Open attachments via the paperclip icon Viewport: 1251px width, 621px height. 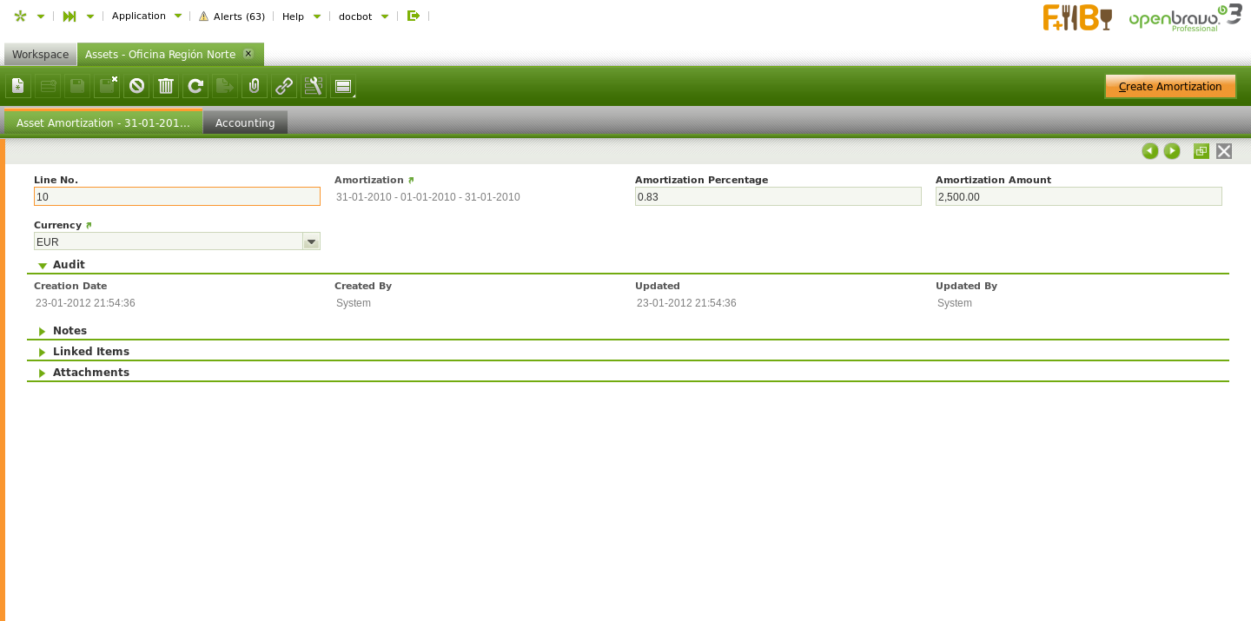point(255,86)
